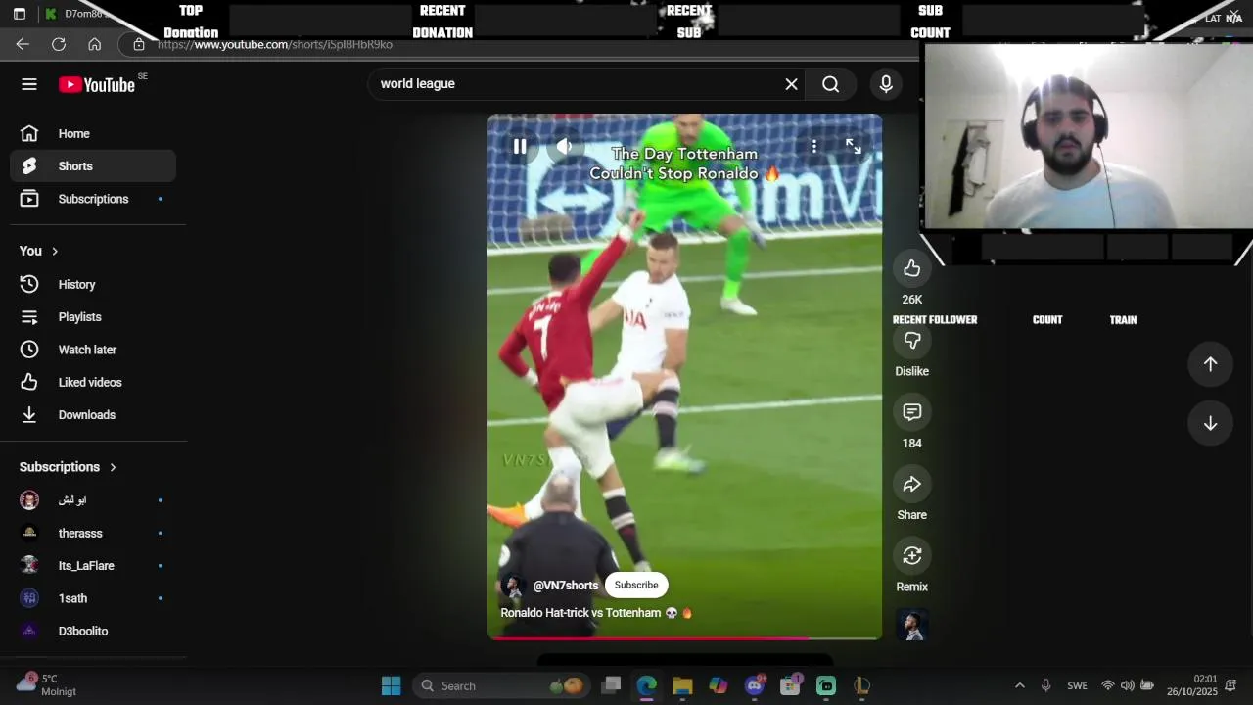Open the comments with 184 count
This screenshot has width=1253, height=705.
click(912, 412)
